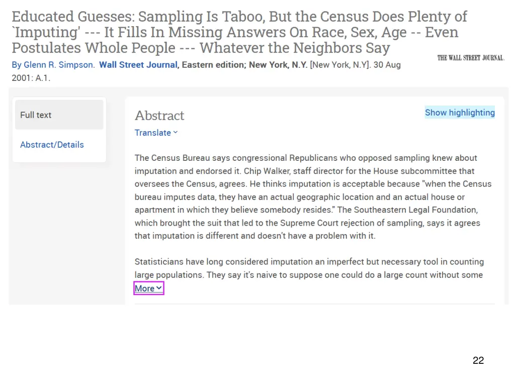Click the paragraph starting Statisticians have long considered
Screen dimensions: 515x386
point(309,268)
